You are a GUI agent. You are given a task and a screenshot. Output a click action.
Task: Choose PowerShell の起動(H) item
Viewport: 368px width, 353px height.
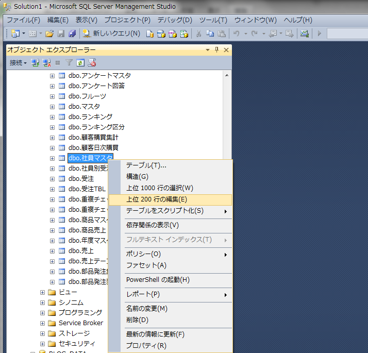(x=171, y=280)
